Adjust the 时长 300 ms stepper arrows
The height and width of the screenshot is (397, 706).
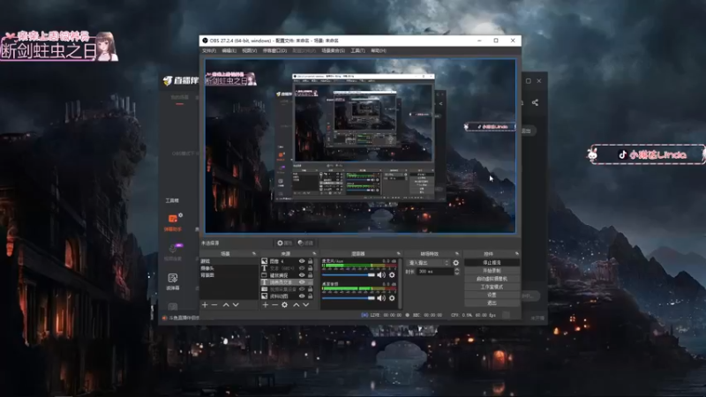click(456, 272)
